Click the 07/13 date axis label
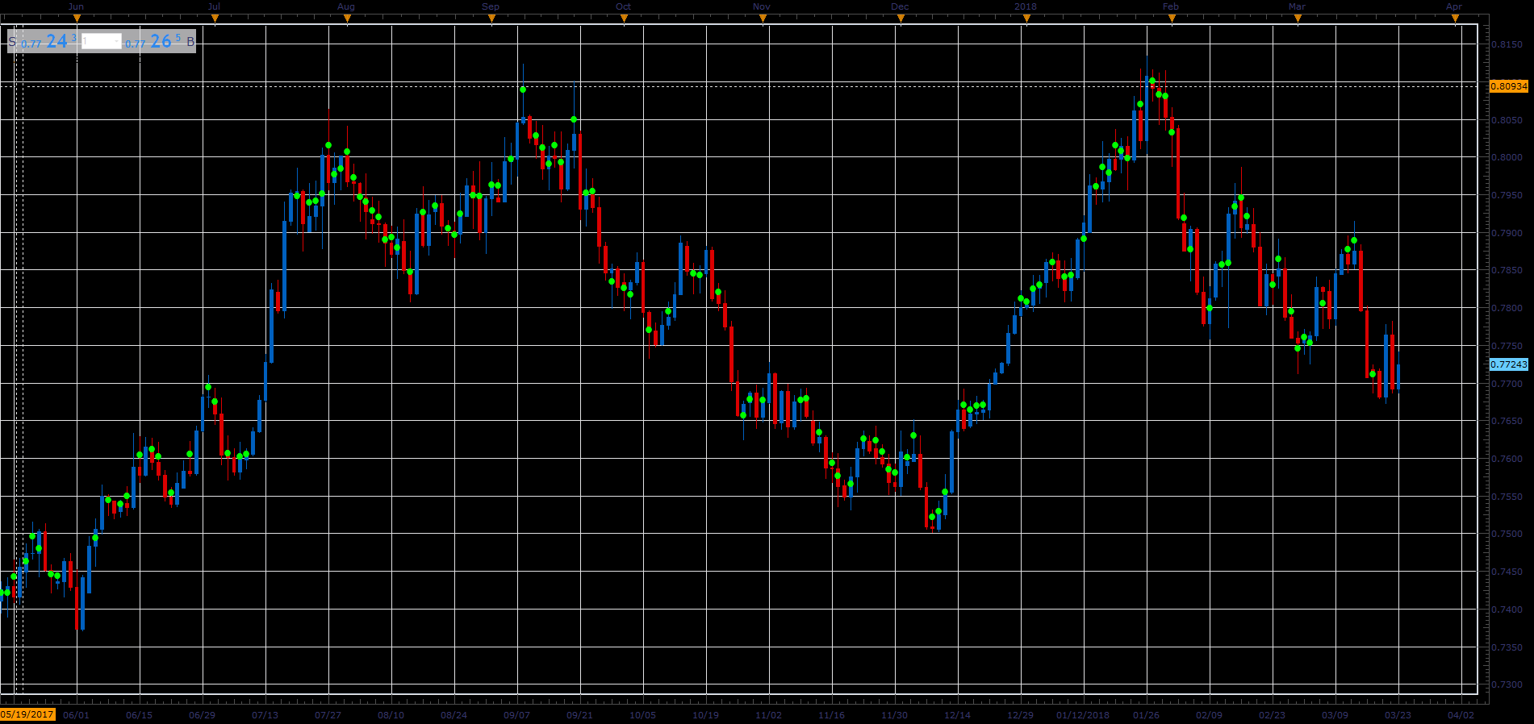Viewport: 1534px width, 724px height. [x=265, y=715]
